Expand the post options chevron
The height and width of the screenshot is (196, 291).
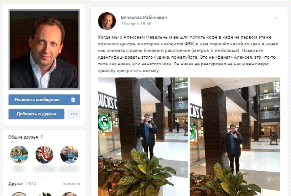click(277, 18)
